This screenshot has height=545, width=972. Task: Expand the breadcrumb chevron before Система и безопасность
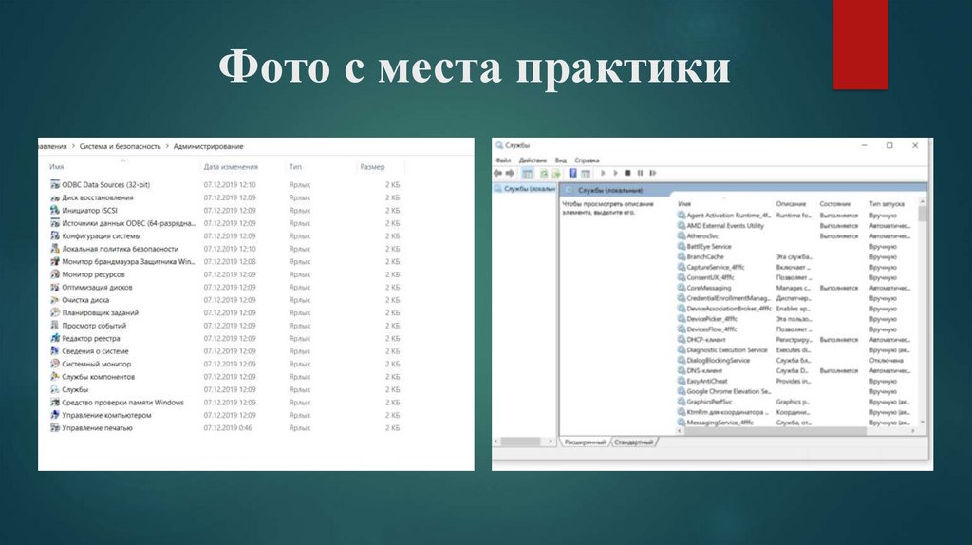point(73,146)
